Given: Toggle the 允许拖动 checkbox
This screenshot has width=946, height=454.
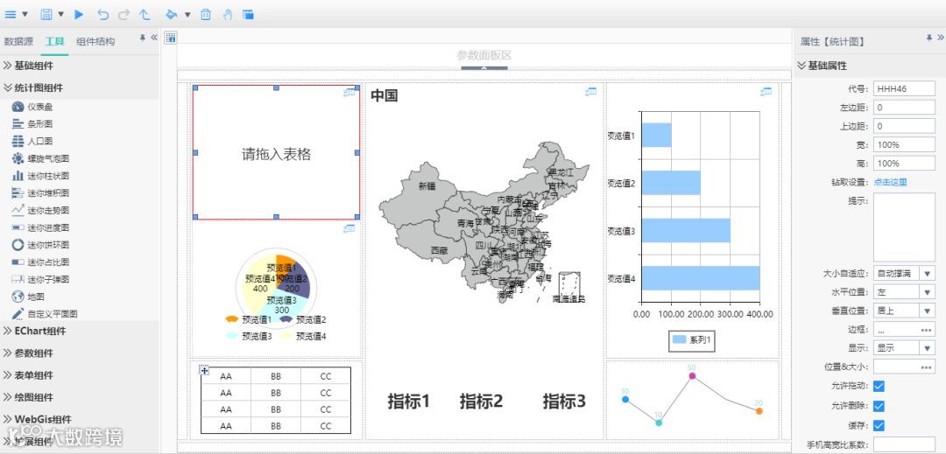Looking at the screenshot, I should coord(879,386).
